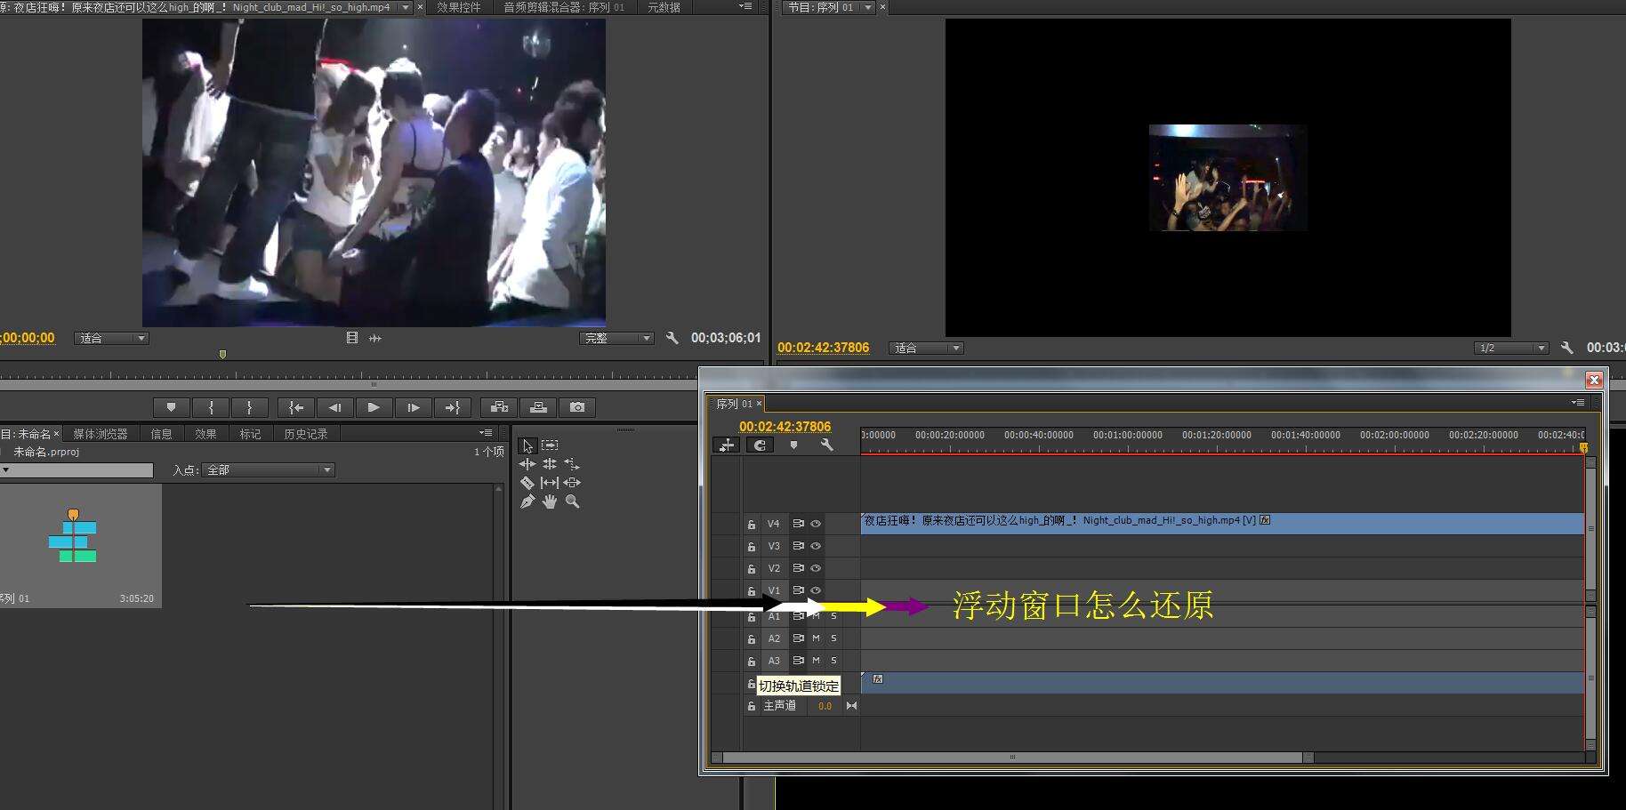Toggle lock on track V3
1626x810 pixels.
(x=752, y=547)
